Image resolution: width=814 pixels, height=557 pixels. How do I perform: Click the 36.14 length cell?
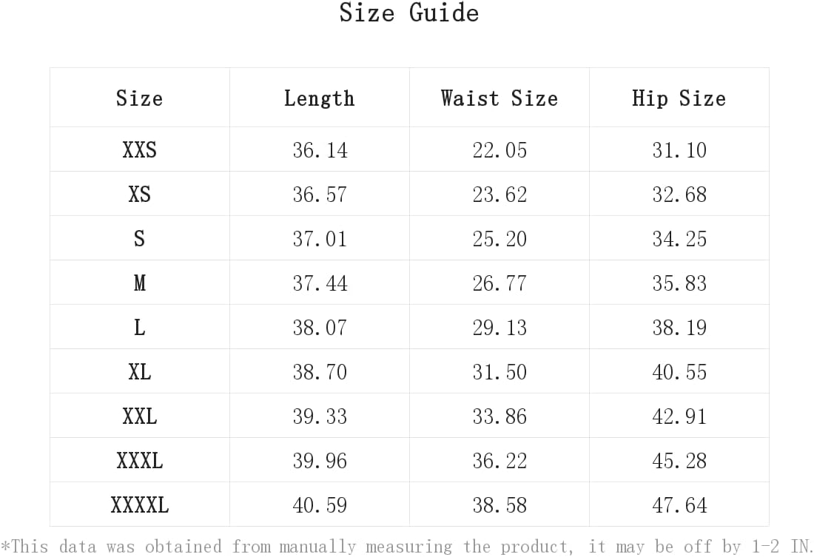click(x=320, y=150)
